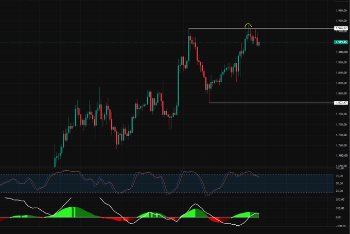
Task: Click the 1.780,00 price axis value
Action: click(342, 114)
